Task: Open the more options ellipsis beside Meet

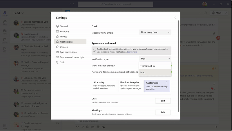Action: [200, 13]
